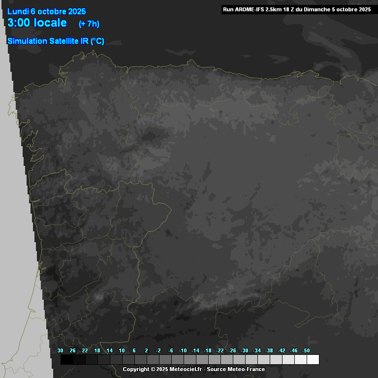Select the -2°C gray legend swatch
Viewport: 378px width, 378px height.
click(165, 359)
